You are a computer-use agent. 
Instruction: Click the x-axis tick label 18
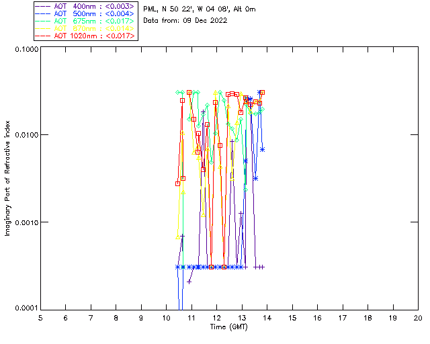pyautogui.click(x=368, y=318)
